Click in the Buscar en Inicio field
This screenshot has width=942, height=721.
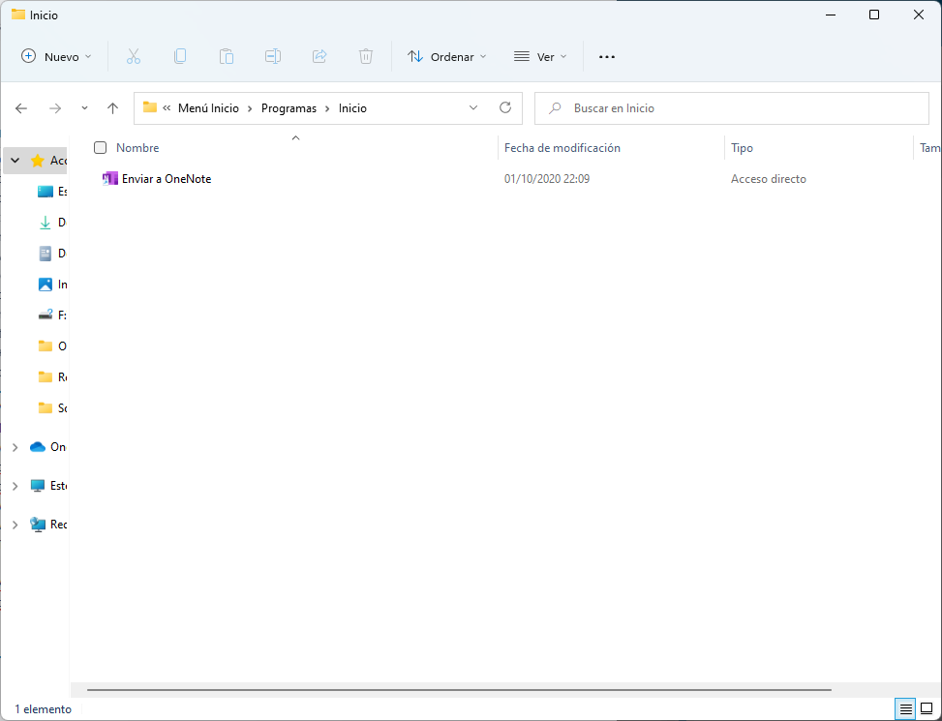pyautogui.click(x=732, y=108)
